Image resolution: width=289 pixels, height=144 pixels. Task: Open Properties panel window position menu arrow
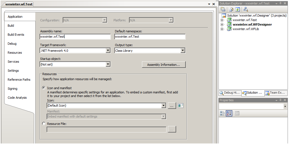coord(277,100)
